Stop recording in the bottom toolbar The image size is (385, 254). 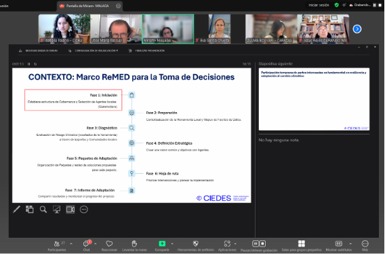262,244
